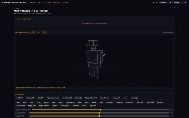Click the 'NOTHING YET THIS SESSION' message
The height and width of the screenshot is (118, 189).
point(94,24)
